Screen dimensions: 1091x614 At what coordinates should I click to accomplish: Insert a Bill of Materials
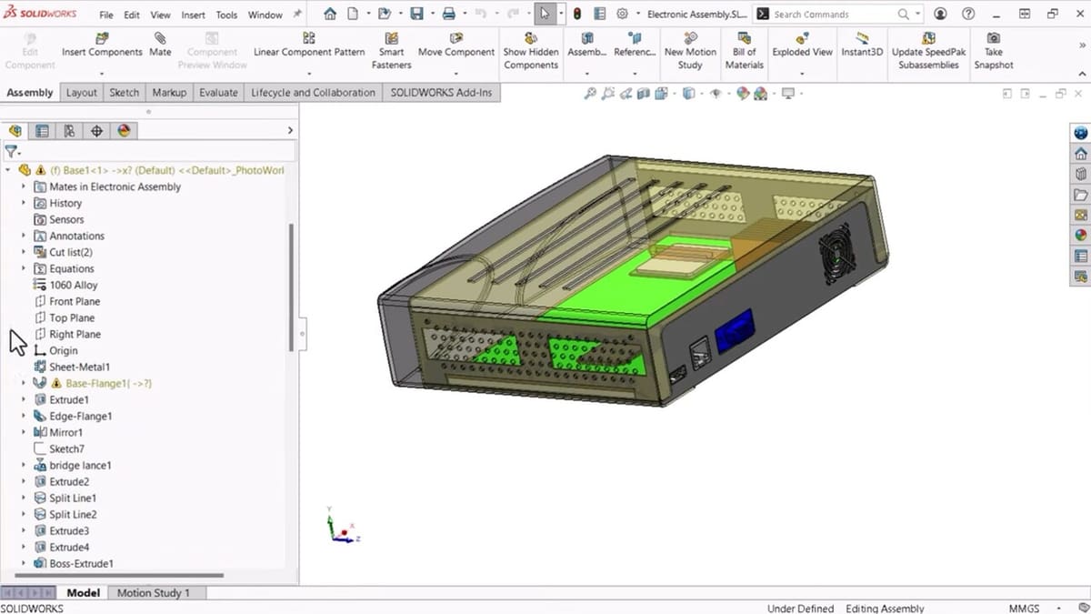745,51
